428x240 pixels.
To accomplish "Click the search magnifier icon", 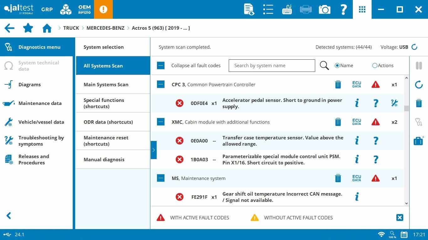I will click(324, 65).
